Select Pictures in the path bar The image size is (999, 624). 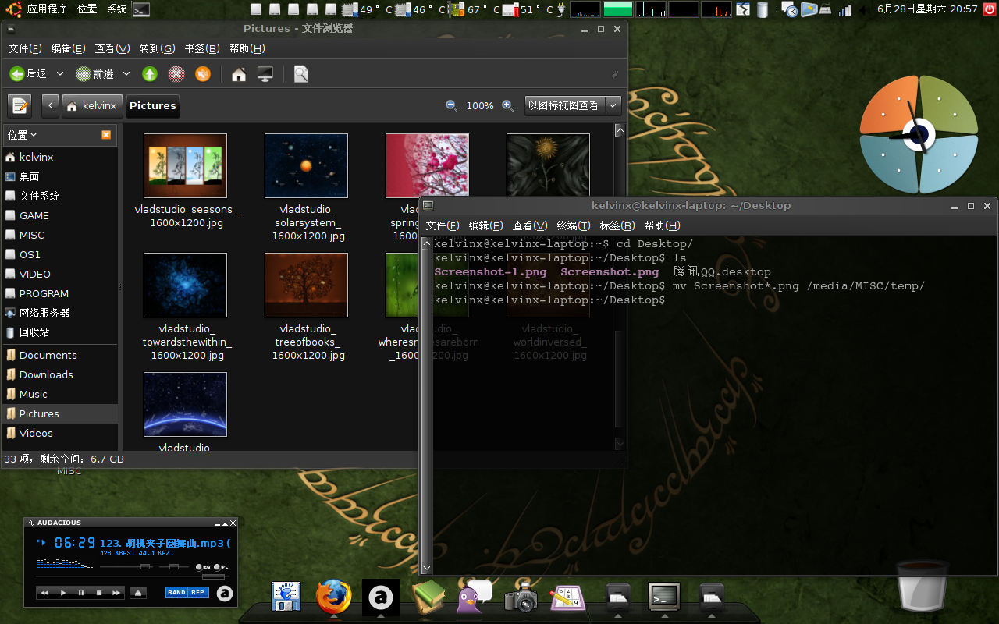click(152, 105)
